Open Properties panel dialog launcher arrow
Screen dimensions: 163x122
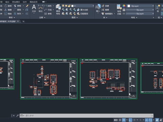point(153,18)
